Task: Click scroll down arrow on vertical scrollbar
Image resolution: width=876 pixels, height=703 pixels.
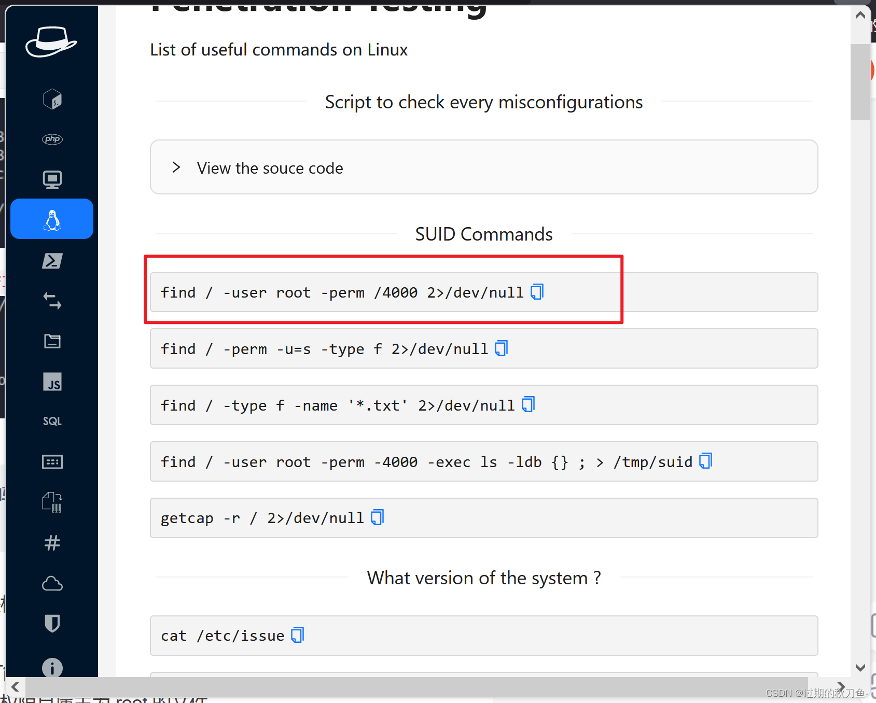Action: (860, 667)
